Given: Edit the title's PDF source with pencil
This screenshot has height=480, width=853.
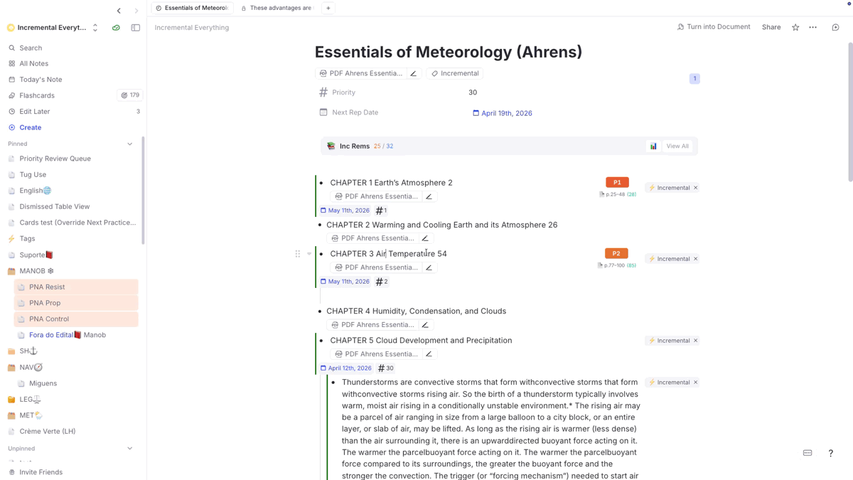Looking at the screenshot, I should click(x=413, y=73).
